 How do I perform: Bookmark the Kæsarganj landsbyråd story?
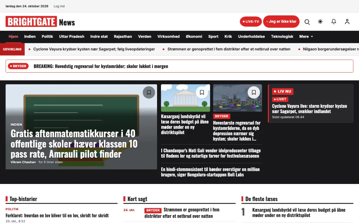pos(202,92)
